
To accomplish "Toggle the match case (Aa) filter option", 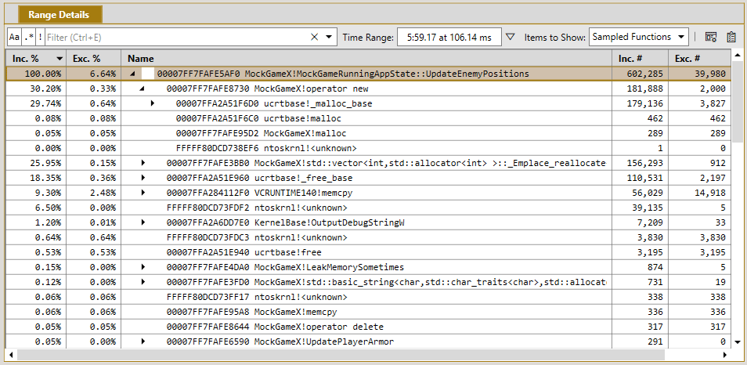I will click(14, 37).
